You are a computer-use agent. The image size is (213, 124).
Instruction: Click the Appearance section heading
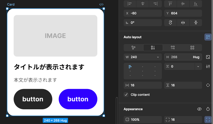pyautogui.click(x=133, y=109)
